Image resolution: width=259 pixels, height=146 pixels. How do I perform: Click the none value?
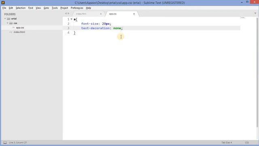pos(117,28)
